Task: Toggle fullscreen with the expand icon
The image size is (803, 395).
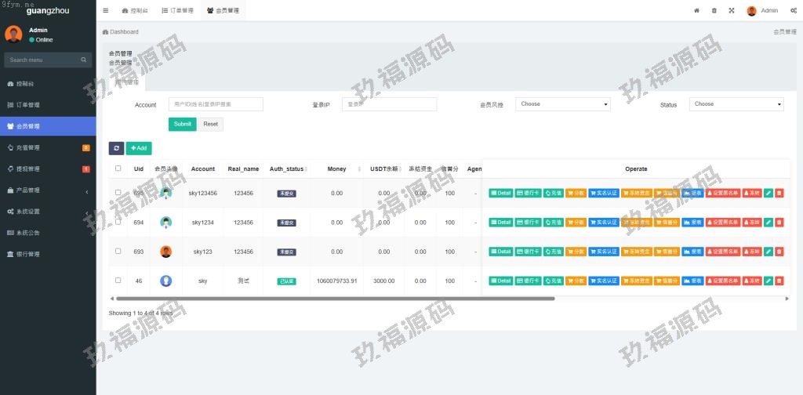Action: tap(731, 11)
